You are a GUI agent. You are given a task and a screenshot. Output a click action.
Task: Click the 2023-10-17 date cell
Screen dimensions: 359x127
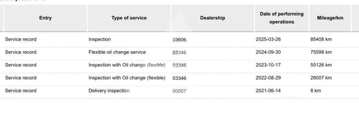click(x=268, y=65)
